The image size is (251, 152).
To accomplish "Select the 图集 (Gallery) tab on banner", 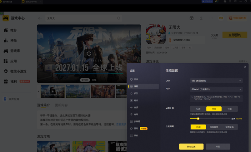I will [94, 80].
